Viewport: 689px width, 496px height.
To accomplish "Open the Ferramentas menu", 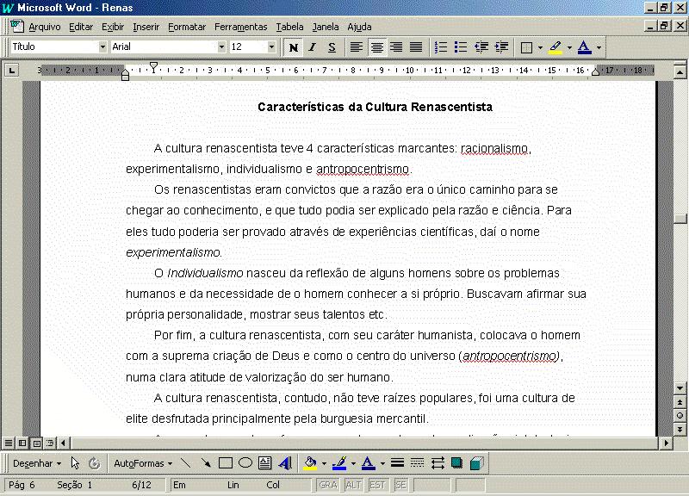I will [241, 27].
